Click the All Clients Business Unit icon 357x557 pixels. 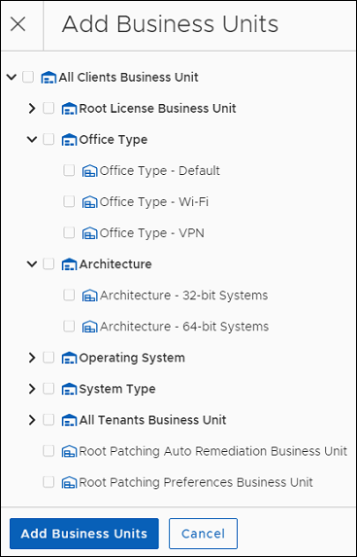49,78
